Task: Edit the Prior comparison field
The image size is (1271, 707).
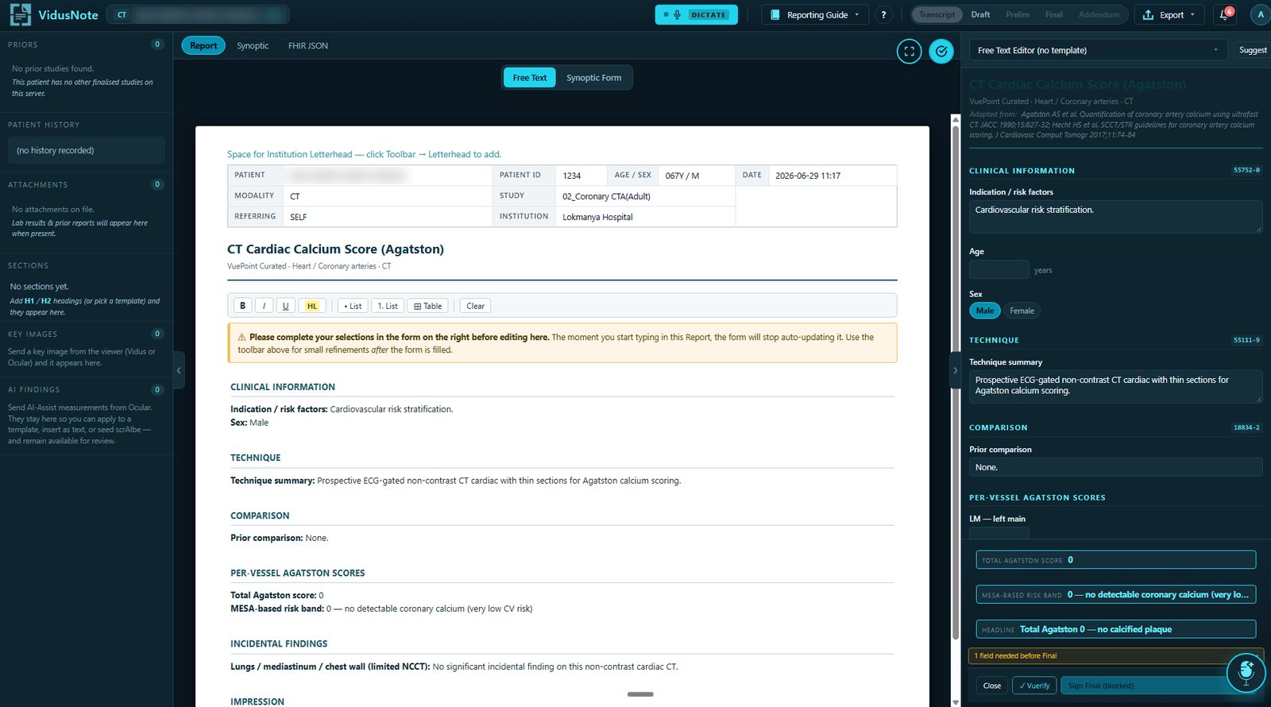Action: point(1116,467)
